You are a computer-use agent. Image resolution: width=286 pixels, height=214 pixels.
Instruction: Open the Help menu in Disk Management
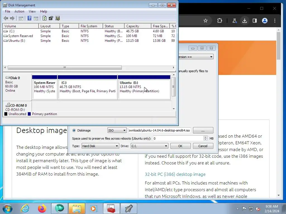(x=44, y=11)
